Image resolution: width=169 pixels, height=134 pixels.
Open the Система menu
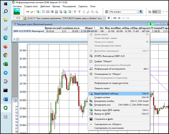(17, 6)
